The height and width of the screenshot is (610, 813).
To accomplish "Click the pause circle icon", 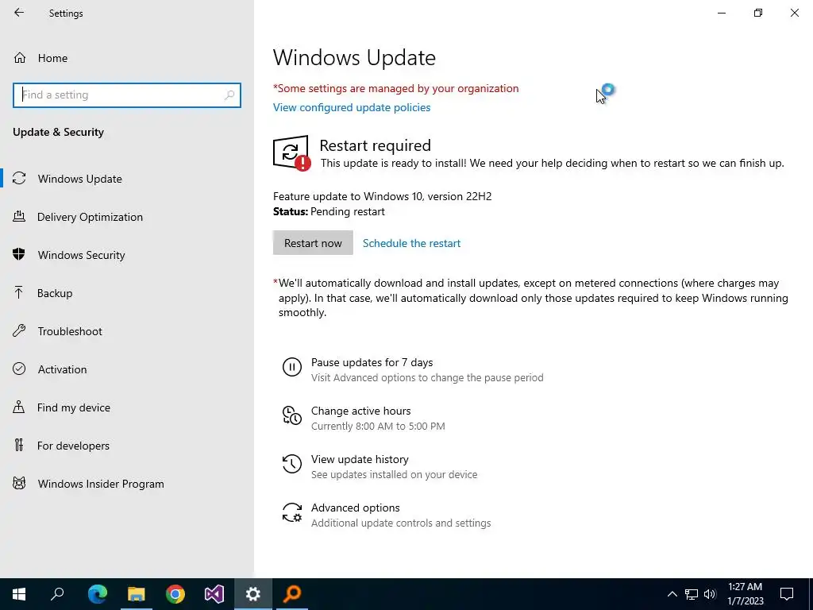I will [x=292, y=367].
